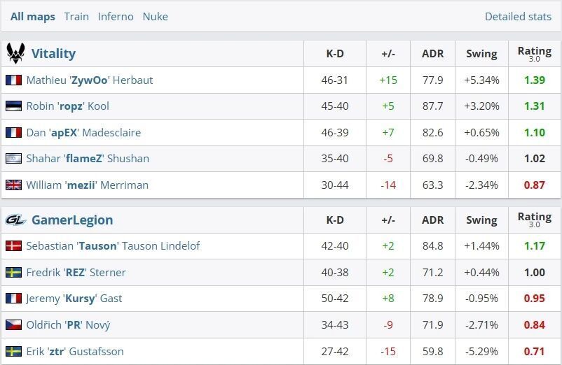The width and height of the screenshot is (562, 365).
Task: Open the GamerLegion team name link
Action: coord(72,220)
